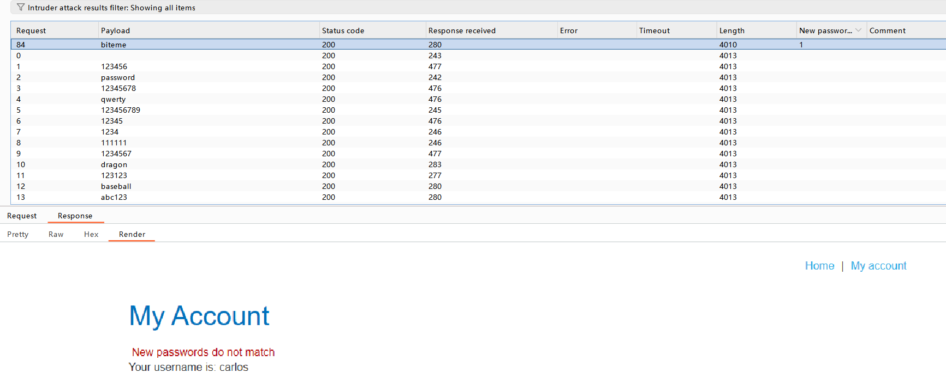Image resolution: width=946 pixels, height=379 pixels.
Task: Expand the New password column sort arrow
Action: (858, 30)
